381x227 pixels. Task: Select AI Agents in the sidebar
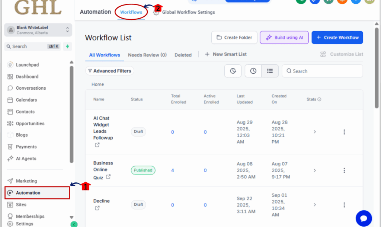25,158
